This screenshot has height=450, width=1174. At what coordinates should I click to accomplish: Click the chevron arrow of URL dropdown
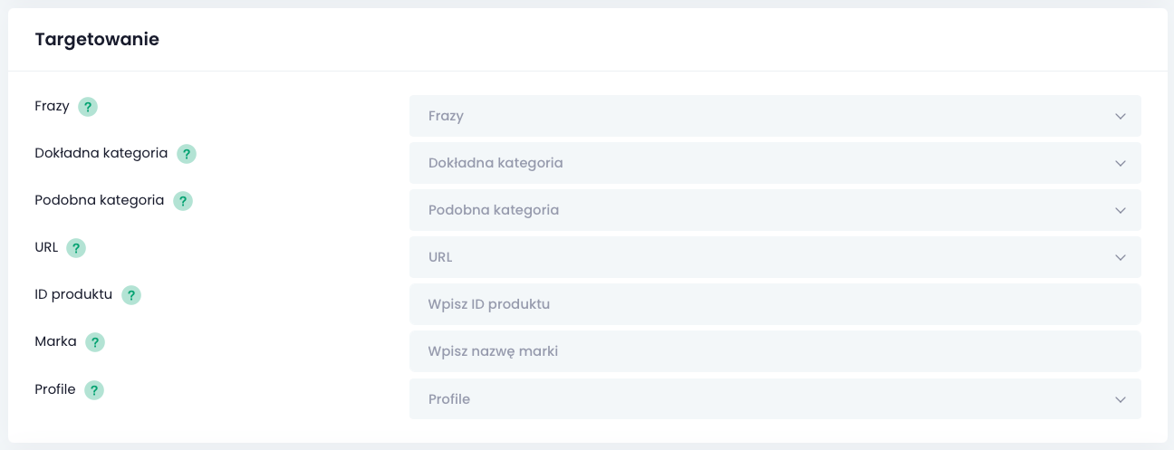pos(1121,258)
